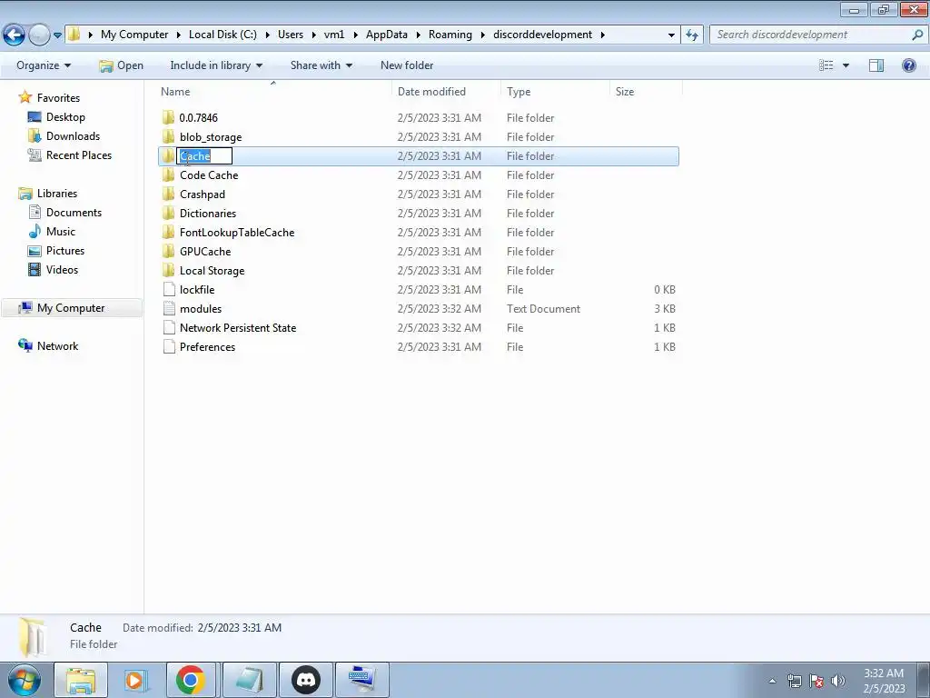Select the modules text document
This screenshot has height=698, width=930.
point(201,309)
